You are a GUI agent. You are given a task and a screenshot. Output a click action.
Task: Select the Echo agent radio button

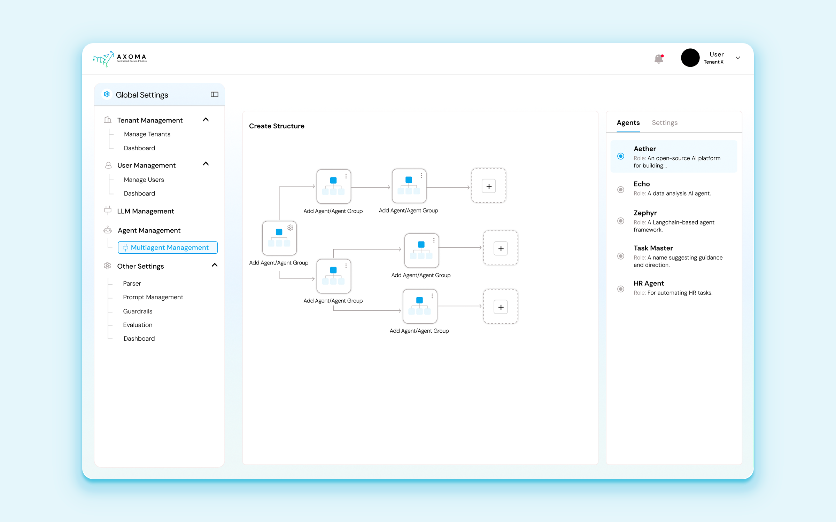620,190
